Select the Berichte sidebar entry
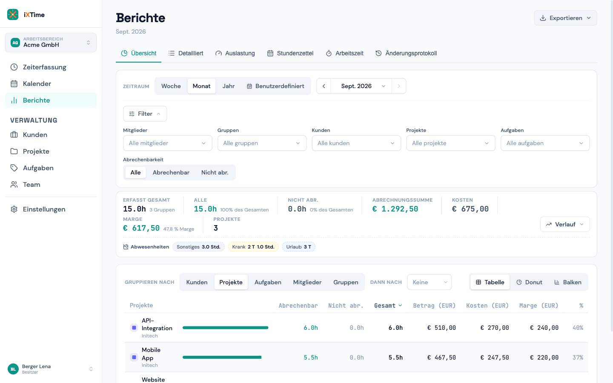This screenshot has height=383, width=613. pos(51,100)
